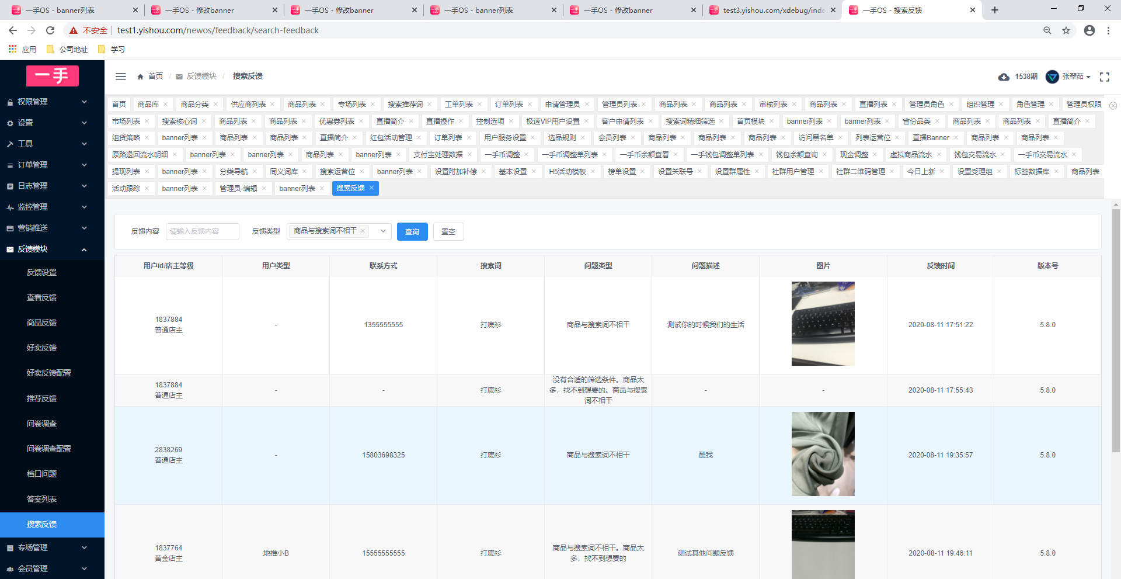Image resolution: width=1121 pixels, height=579 pixels.
Task: Click contact number 15555555555
Action: coord(383,553)
